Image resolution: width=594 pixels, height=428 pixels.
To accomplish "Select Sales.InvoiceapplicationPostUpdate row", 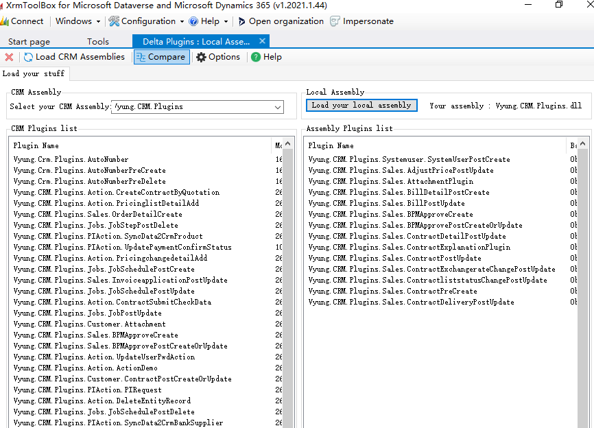I will click(x=145, y=281).
